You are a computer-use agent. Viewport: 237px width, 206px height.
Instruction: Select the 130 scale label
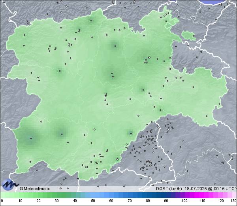click(234, 201)
